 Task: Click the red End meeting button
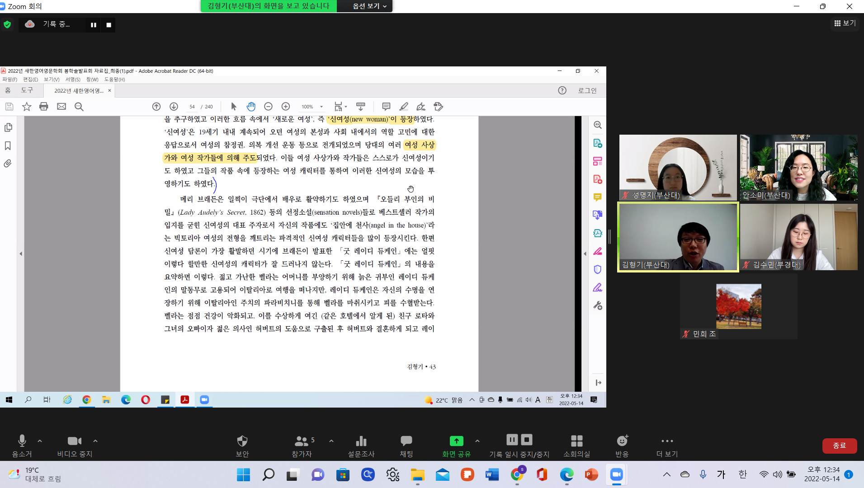click(x=839, y=446)
